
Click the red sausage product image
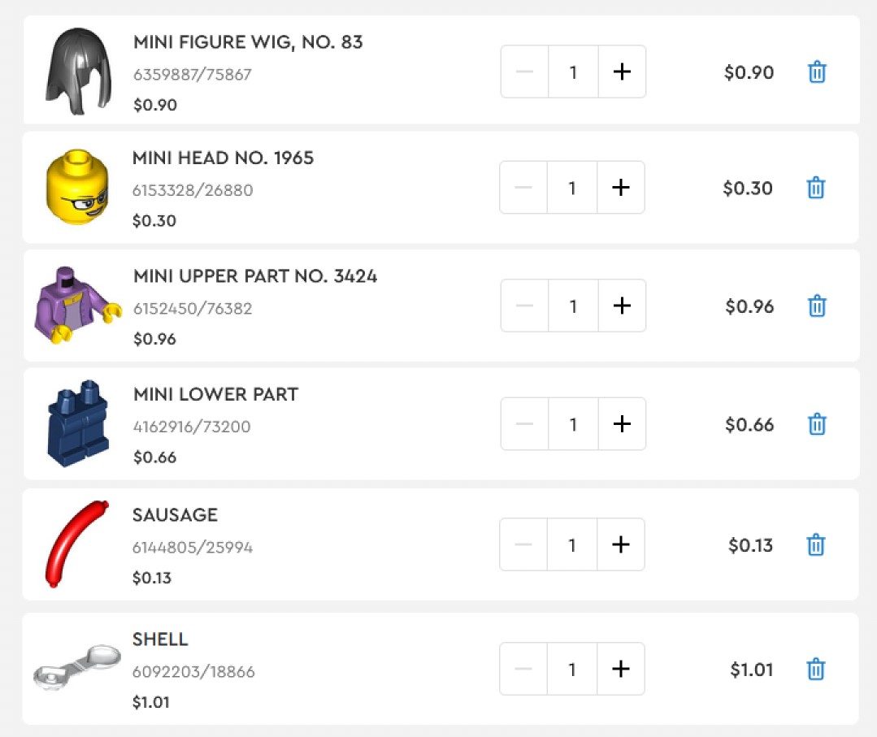76,544
